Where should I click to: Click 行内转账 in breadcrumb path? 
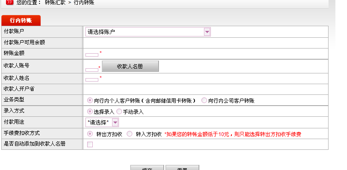[84, 3]
